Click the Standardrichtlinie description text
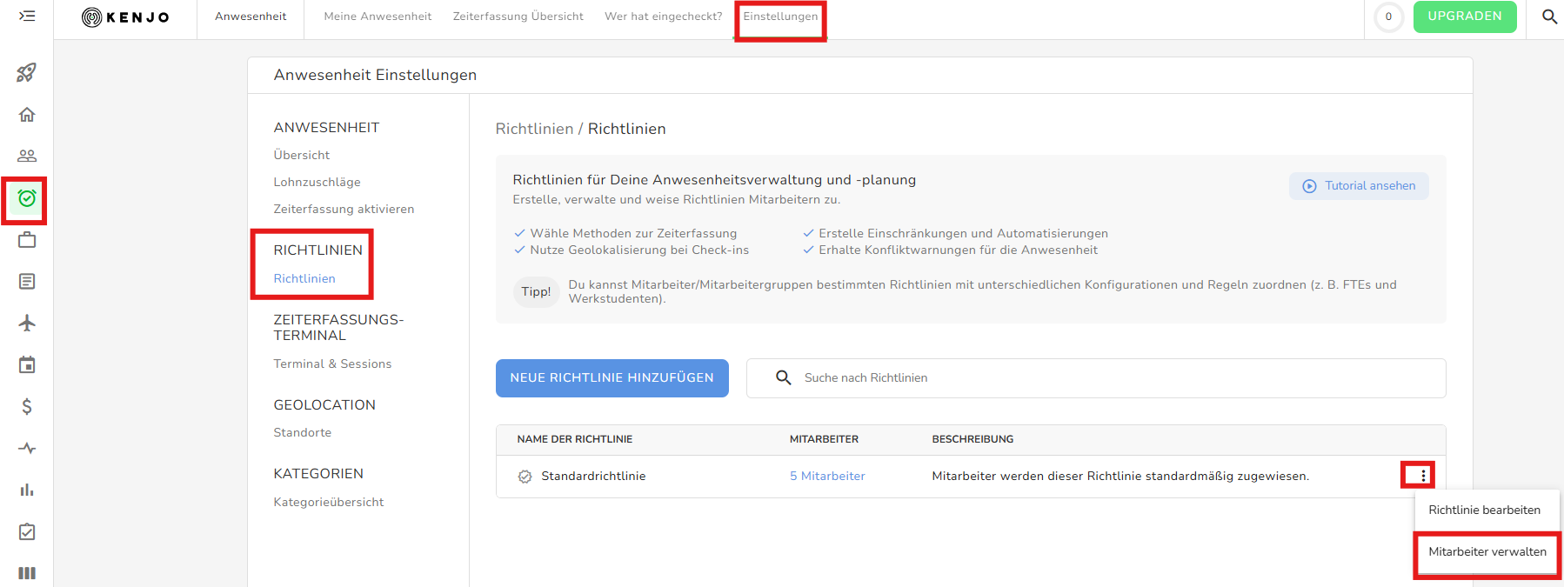This screenshot has height=587, width=1564. click(x=1120, y=477)
